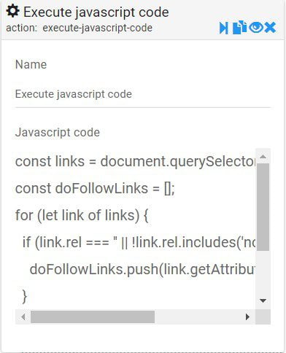Click the code editor's scroll up arrow
Screen dimensions: 286x353
click(263, 156)
